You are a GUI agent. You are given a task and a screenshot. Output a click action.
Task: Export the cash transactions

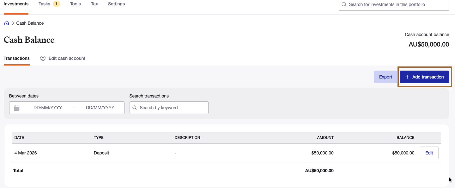(x=385, y=77)
